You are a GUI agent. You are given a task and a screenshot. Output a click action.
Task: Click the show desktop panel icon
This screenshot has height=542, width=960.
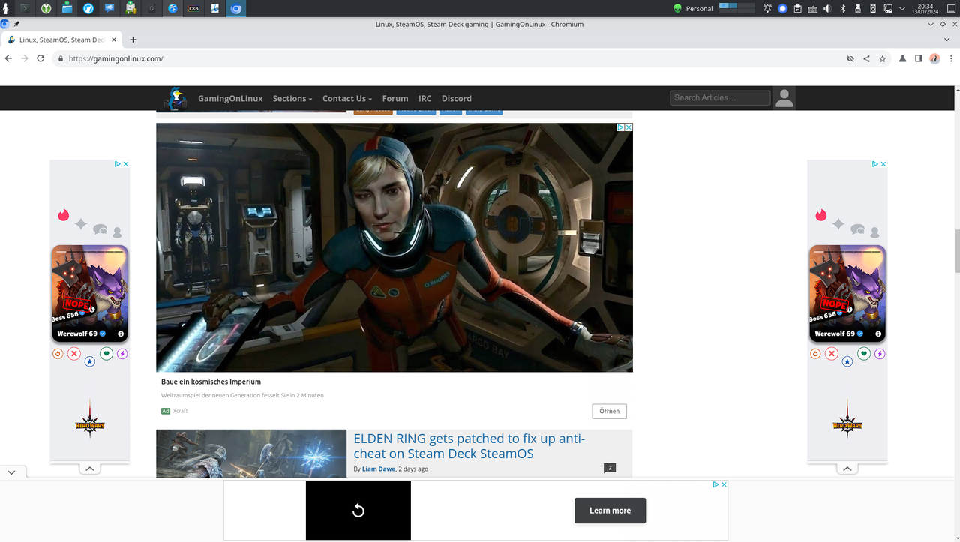[x=951, y=8]
